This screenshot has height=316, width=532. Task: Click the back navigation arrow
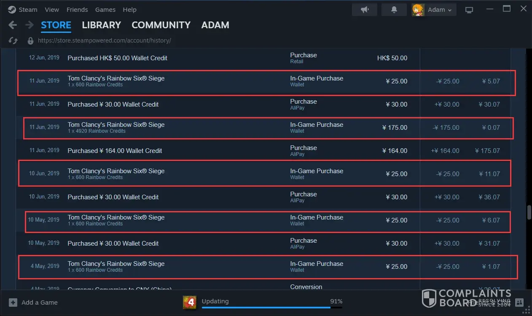[x=13, y=25]
